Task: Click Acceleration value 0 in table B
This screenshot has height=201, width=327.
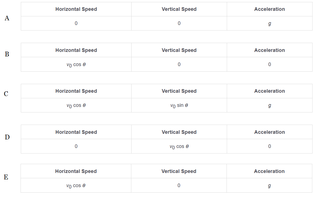Action: coord(270,64)
